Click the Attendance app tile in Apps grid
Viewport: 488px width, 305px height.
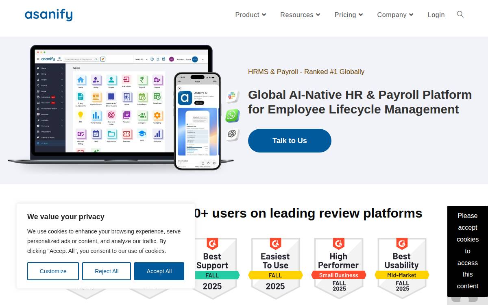(142, 98)
